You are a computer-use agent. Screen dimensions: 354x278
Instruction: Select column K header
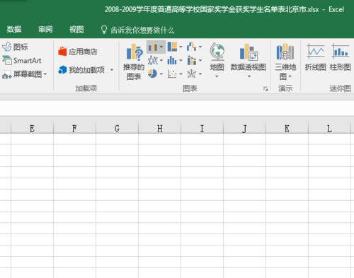pyautogui.click(x=287, y=128)
